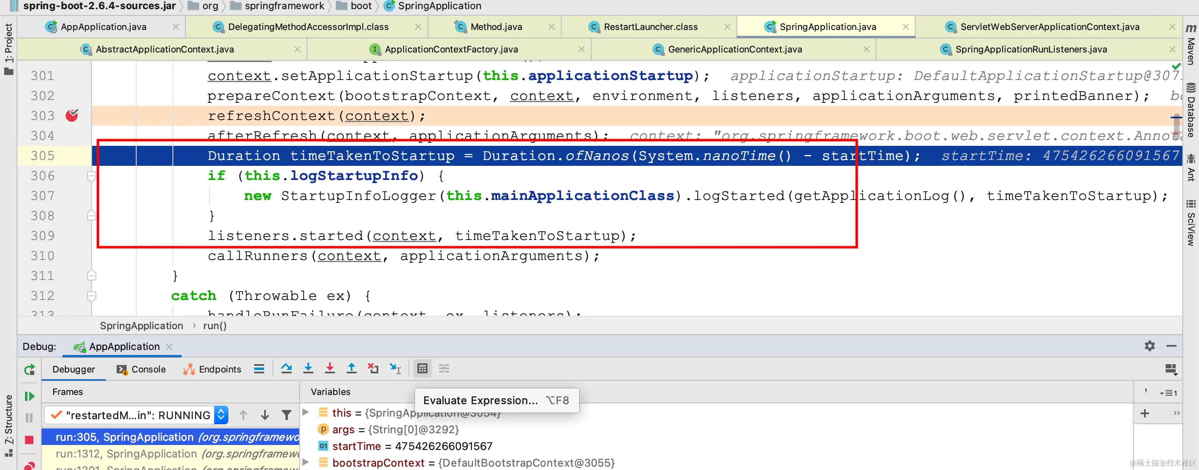
Task: Open the AppApplication.java editor tab
Action: [x=103, y=27]
